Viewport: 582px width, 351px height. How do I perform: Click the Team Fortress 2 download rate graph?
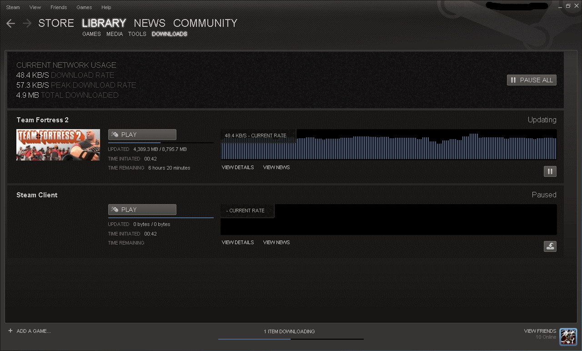click(x=389, y=145)
